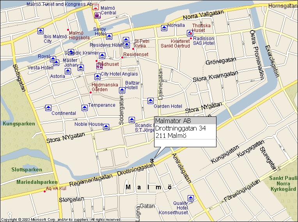Click the Sankt Pauli Norra Kyrkogård label
Viewport: 298px width, 222px height.
(x=283, y=183)
